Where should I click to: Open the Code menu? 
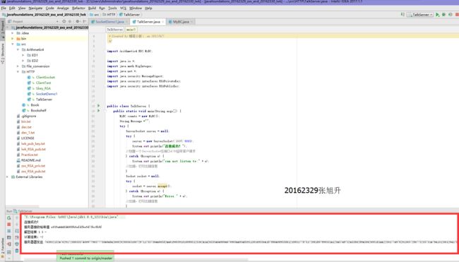[49, 8]
